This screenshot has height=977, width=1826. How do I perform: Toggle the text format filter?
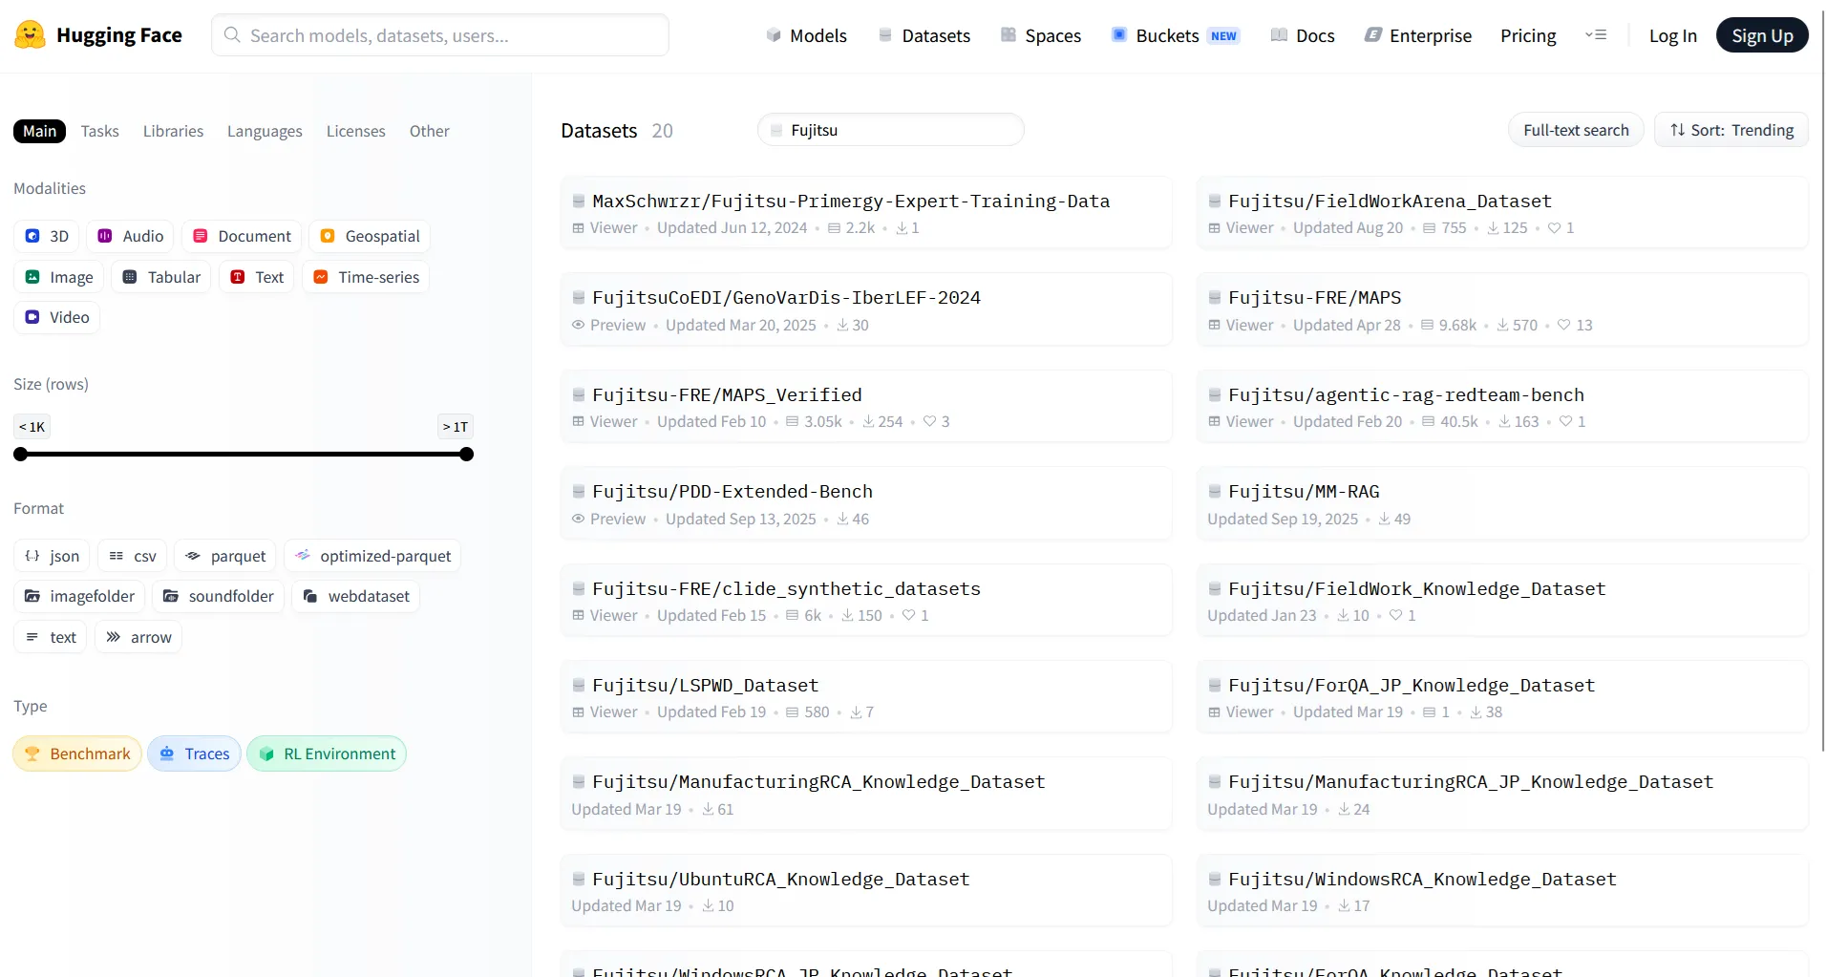click(51, 637)
